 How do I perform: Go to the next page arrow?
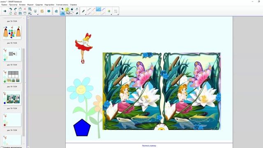[x=5, y=11]
